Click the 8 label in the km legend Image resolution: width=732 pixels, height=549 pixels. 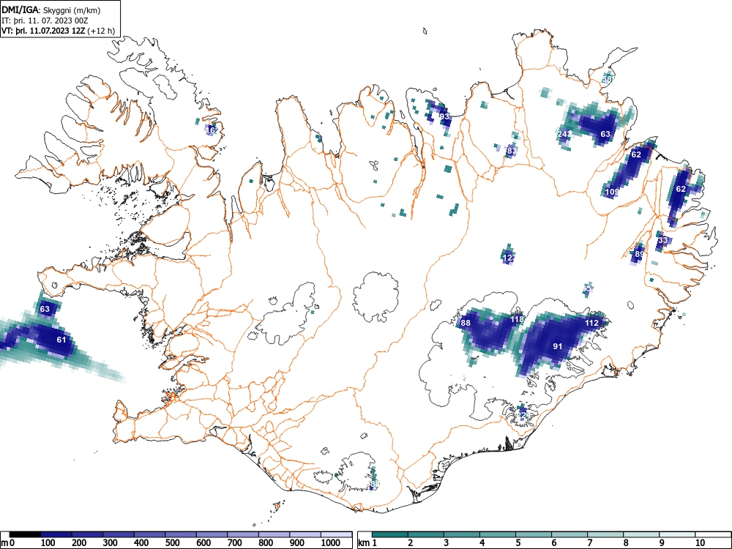pyautogui.click(x=626, y=543)
